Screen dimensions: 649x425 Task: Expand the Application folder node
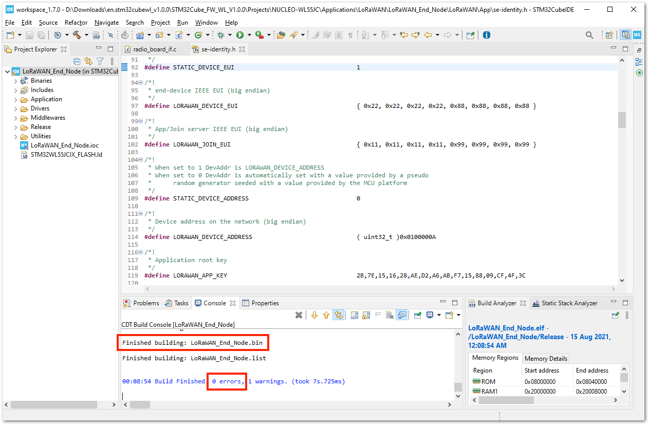point(15,99)
